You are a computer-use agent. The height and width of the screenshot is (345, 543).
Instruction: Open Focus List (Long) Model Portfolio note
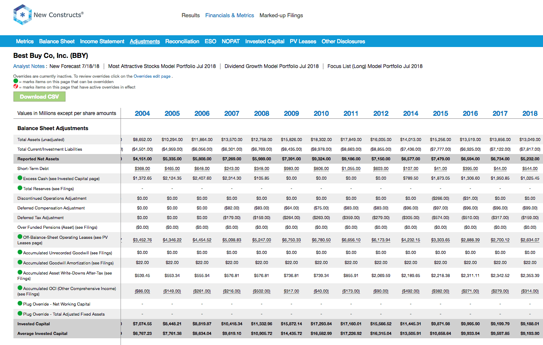pos(375,66)
